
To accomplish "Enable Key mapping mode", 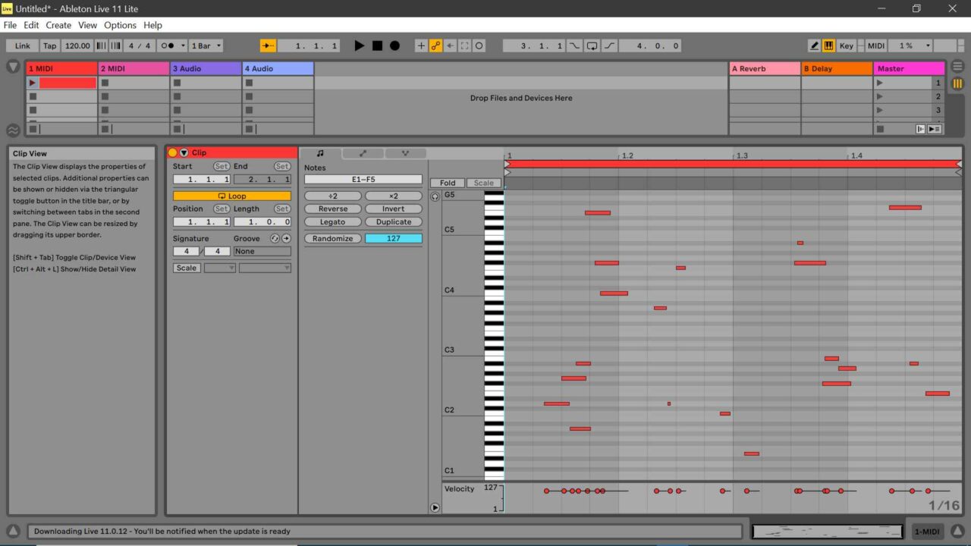I will point(846,45).
